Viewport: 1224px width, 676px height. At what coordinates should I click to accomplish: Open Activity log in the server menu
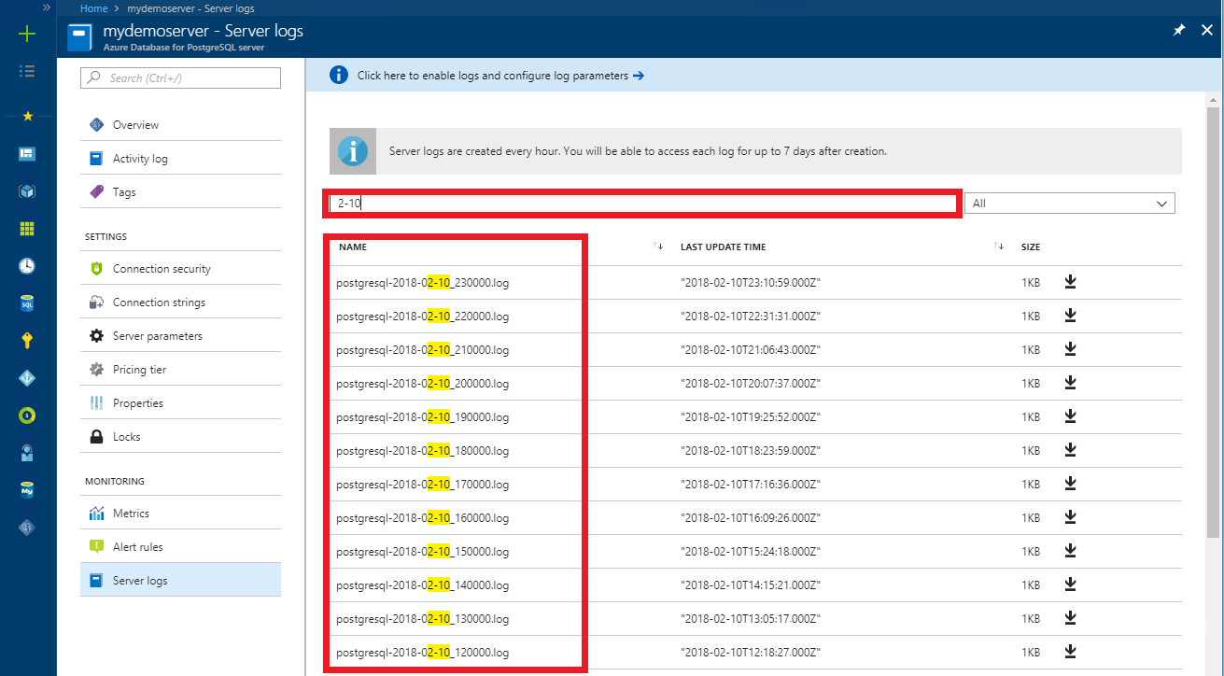[x=180, y=159]
